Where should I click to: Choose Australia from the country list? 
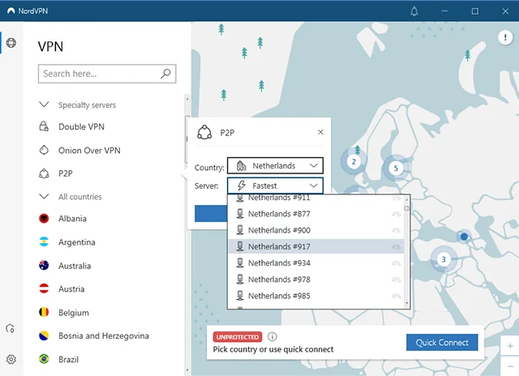(x=75, y=266)
